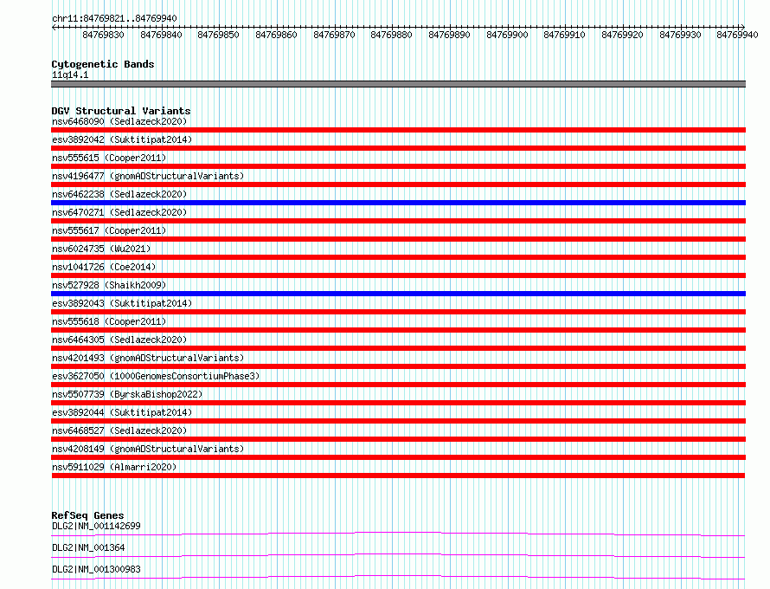The width and height of the screenshot is (770, 589).
Task: Open the DLG2|NM_001300983 transcript label
Action: point(96,569)
